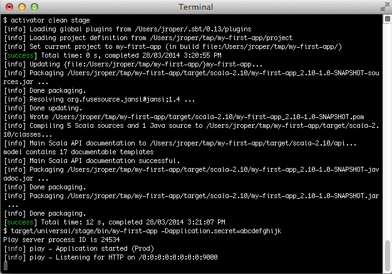Minimize the window using the yellow button
392x274 pixels.
click(x=21, y=7)
